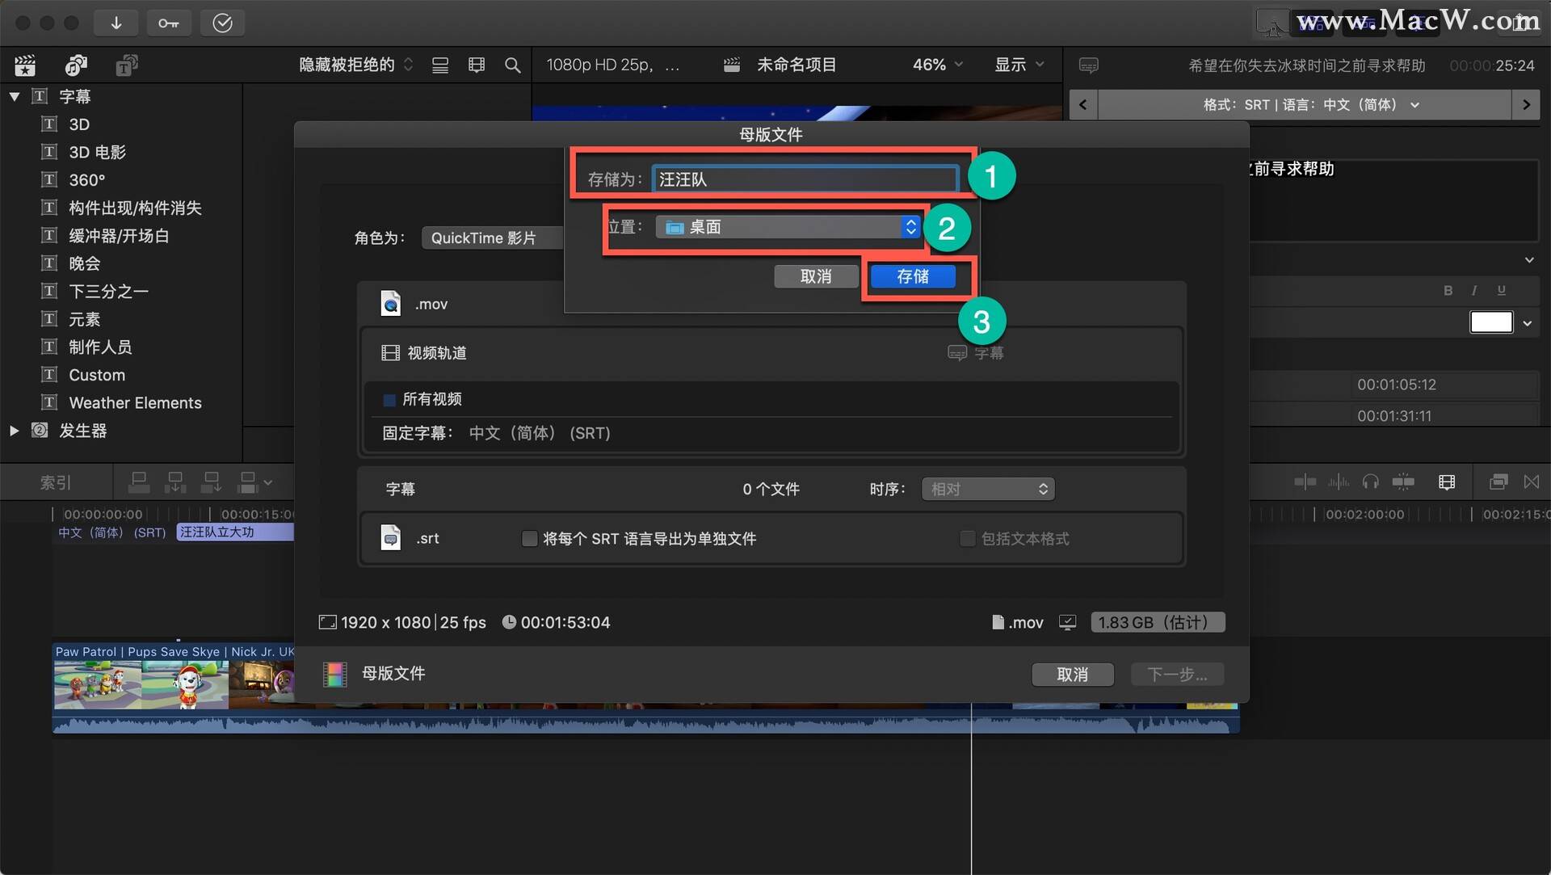Click the 所有视频 role row
This screenshot has height=875, width=1551.
771,399
